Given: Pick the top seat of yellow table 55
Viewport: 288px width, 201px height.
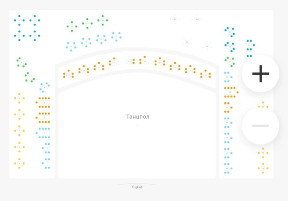Looking at the screenshot, I should 263,148.
